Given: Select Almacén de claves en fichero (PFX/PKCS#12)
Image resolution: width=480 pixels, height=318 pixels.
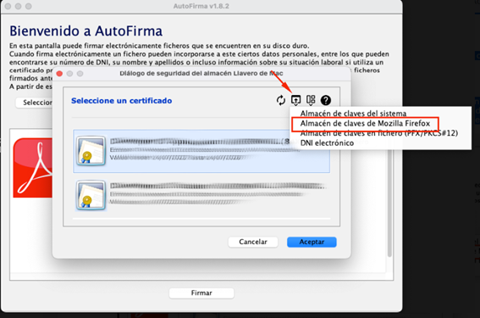Looking at the screenshot, I should (x=379, y=133).
